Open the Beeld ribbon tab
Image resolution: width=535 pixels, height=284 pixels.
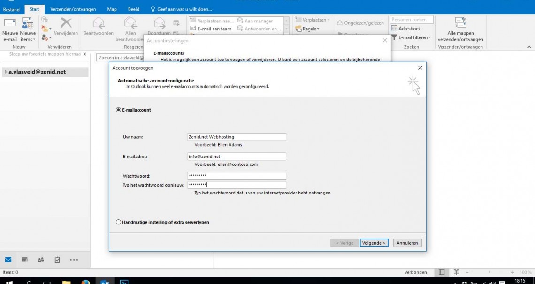coord(134,9)
